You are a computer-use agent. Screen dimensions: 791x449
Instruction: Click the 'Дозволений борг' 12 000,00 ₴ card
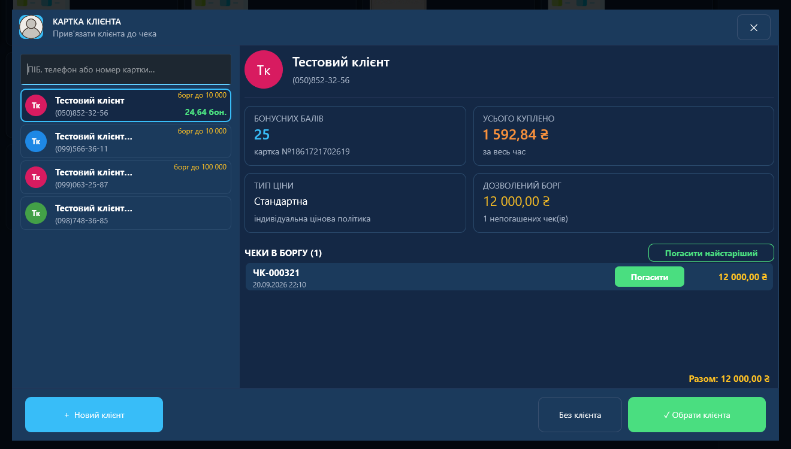tap(624, 203)
